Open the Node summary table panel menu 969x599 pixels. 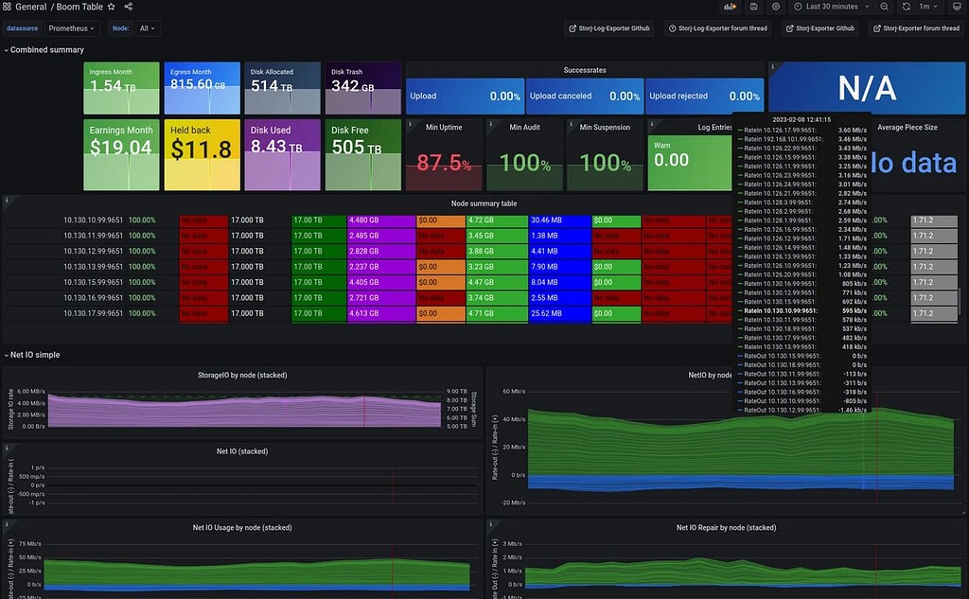point(484,202)
